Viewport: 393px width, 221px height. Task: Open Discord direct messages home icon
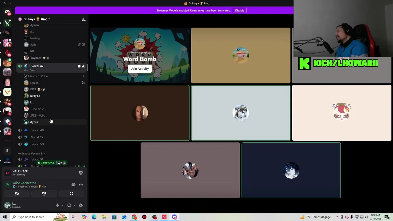click(x=7, y=12)
